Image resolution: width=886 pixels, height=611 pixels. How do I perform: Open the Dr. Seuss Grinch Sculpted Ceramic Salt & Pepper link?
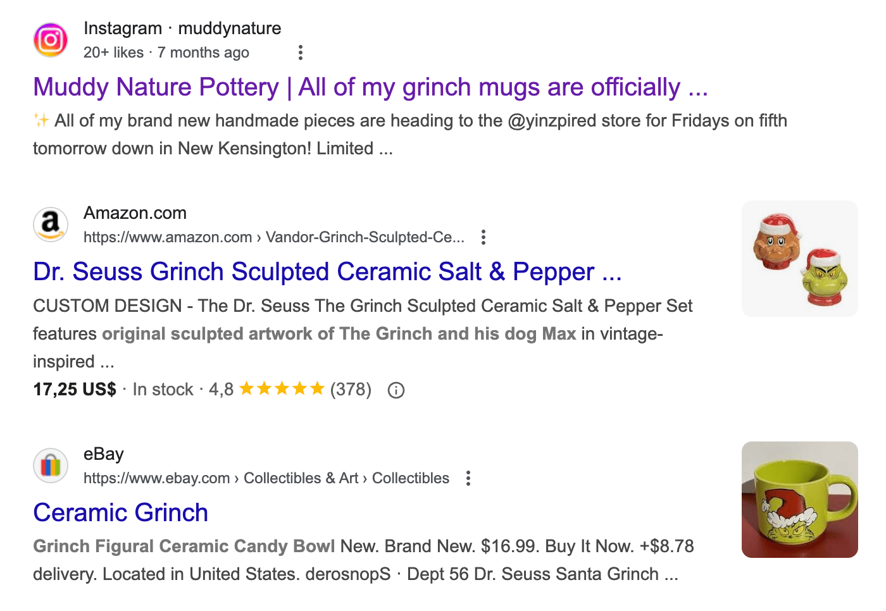point(327,272)
